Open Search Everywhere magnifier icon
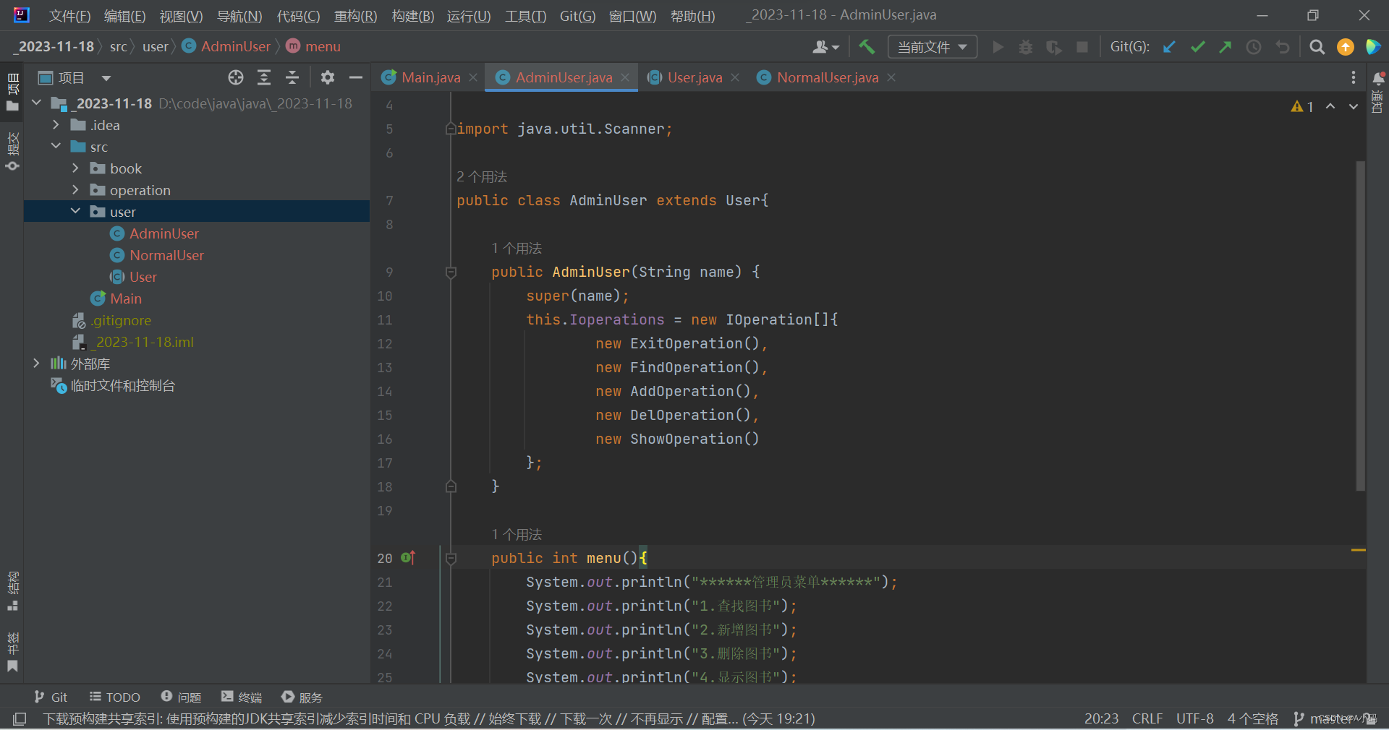1389x730 pixels. (x=1317, y=47)
